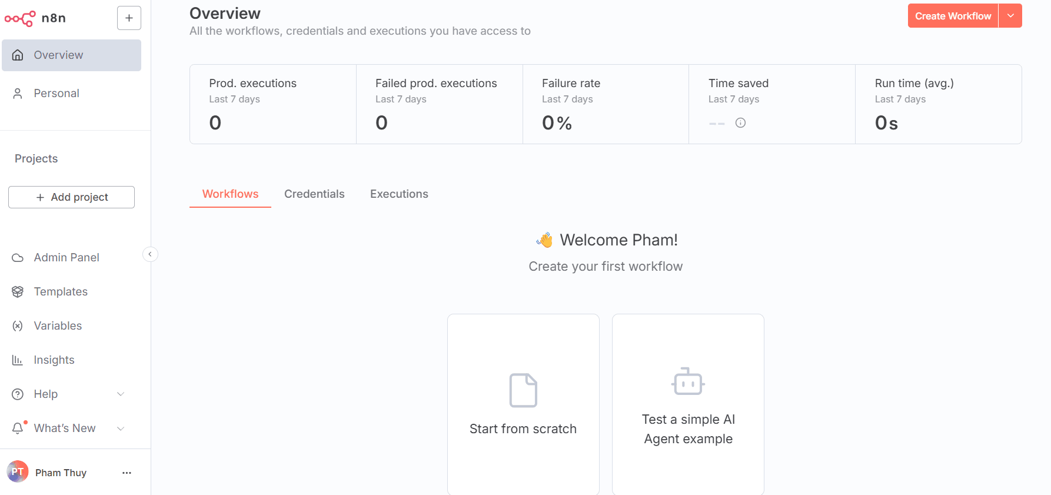Switch to the Credentials tab
1051x495 pixels.
pos(314,194)
